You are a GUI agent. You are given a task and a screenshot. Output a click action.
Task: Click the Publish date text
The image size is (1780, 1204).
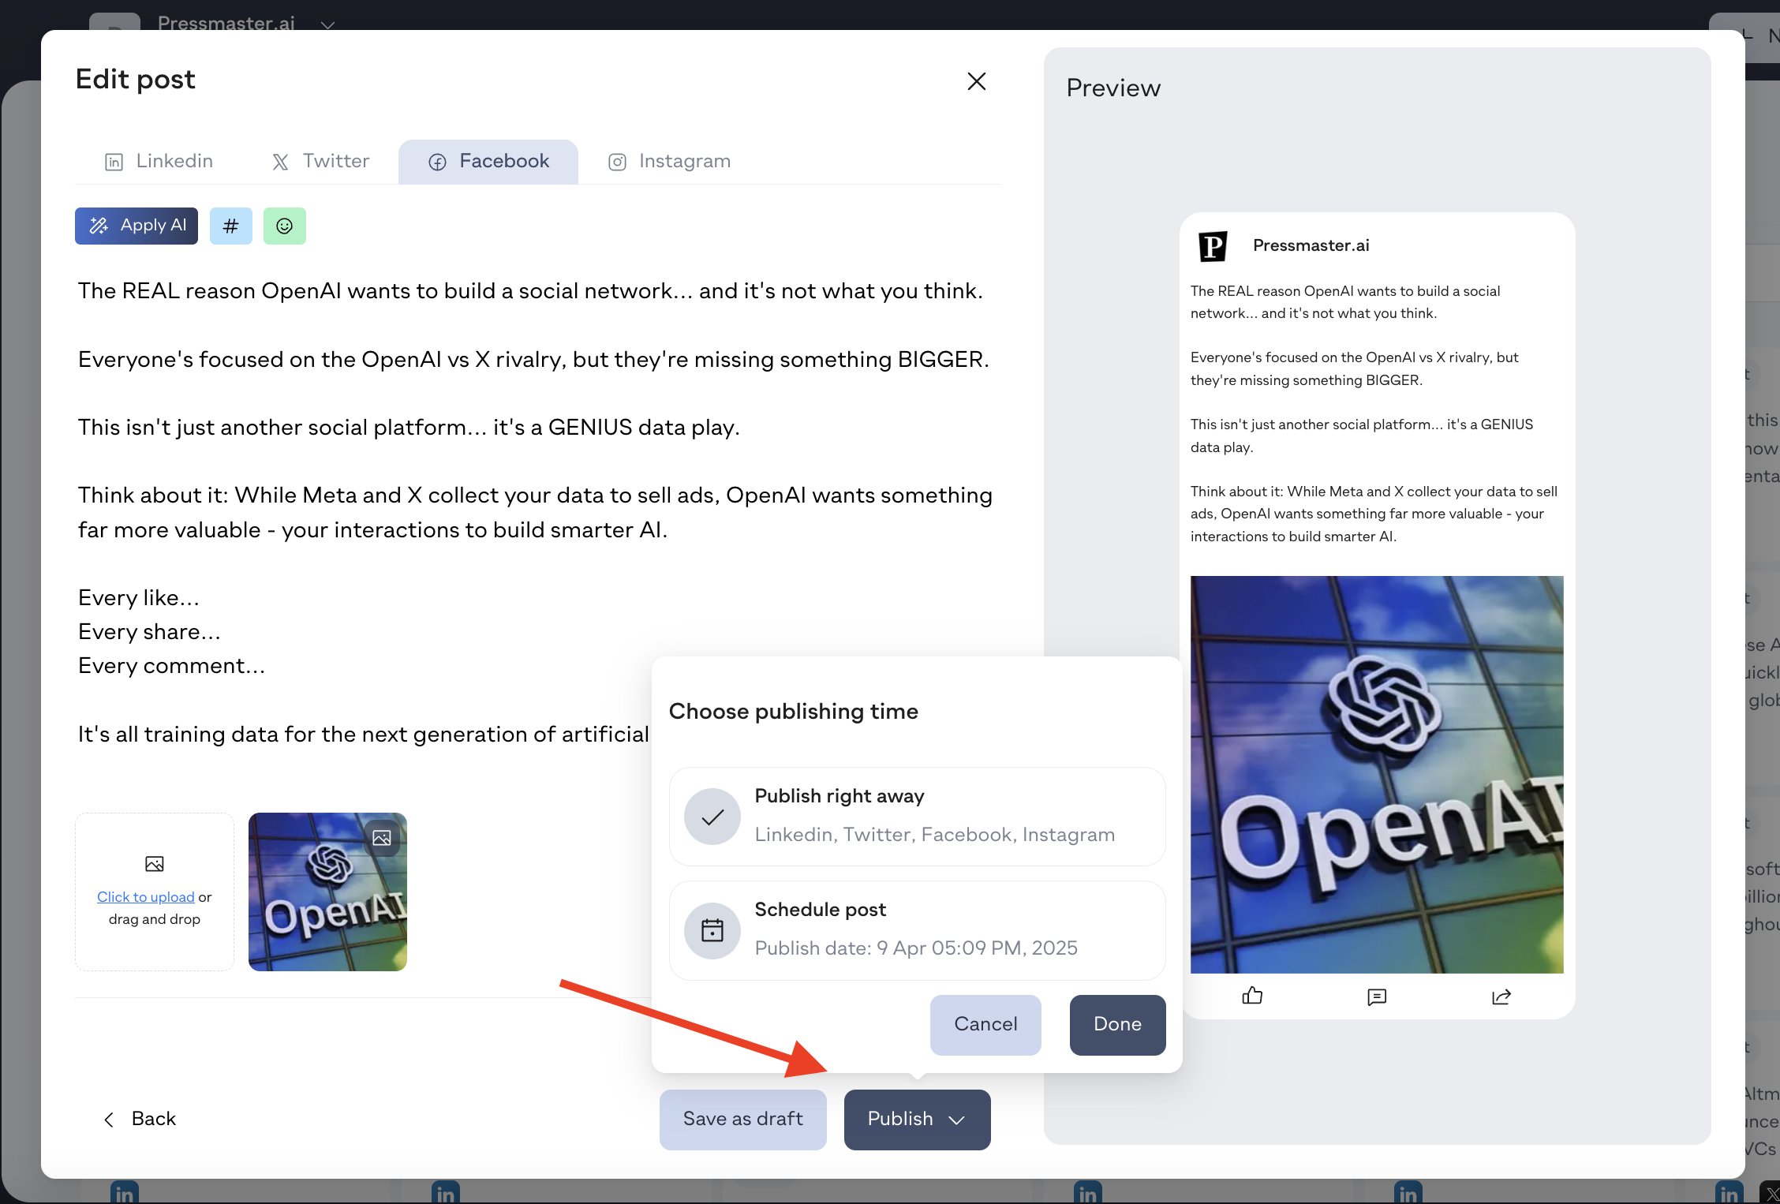916,948
